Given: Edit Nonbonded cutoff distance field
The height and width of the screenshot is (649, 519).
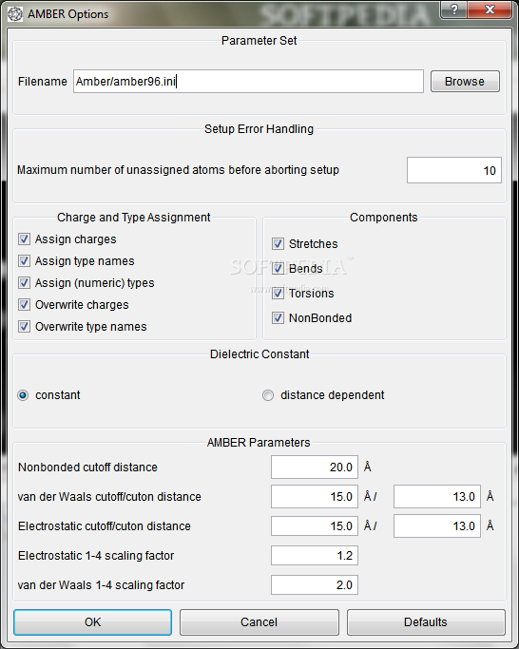Looking at the screenshot, I should [x=315, y=468].
